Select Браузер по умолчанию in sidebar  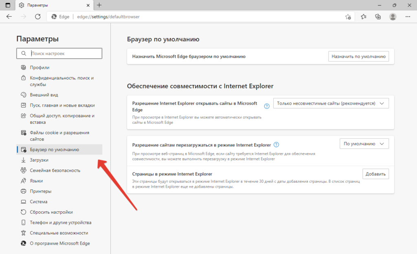coord(59,149)
